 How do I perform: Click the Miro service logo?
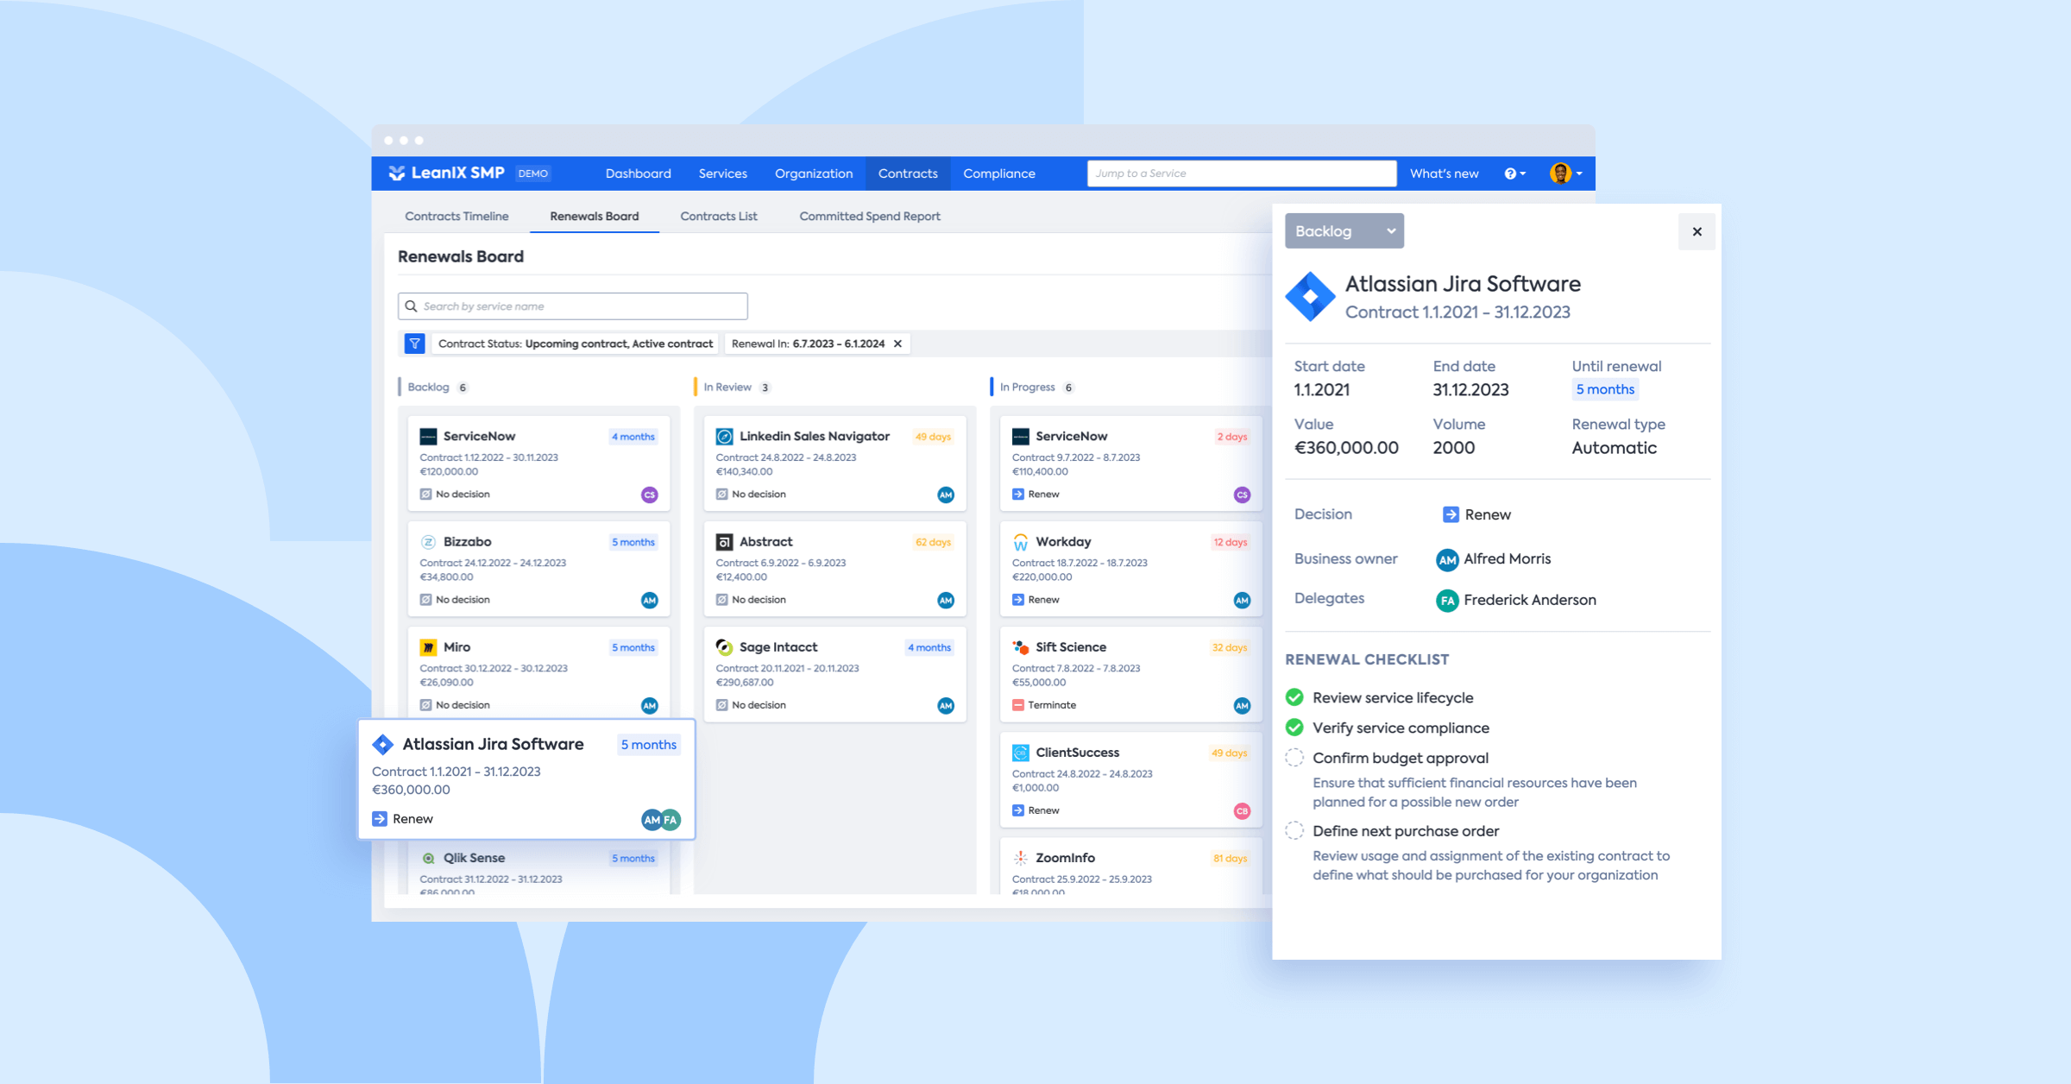tap(428, 647)
